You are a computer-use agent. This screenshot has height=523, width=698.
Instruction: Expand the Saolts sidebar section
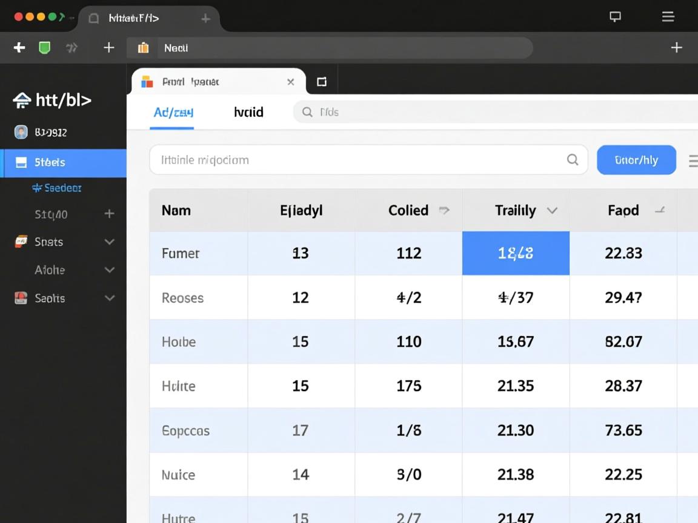[x=109, y=298]
